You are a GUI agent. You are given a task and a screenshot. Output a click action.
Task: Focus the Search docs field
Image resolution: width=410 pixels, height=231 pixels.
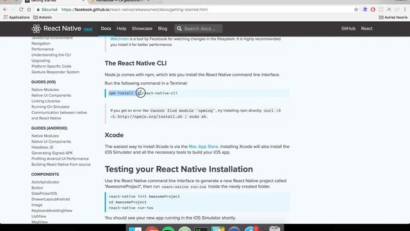199,28
